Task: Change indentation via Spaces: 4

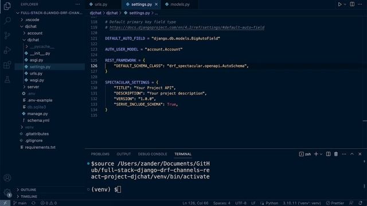Action: pos(222,203)
